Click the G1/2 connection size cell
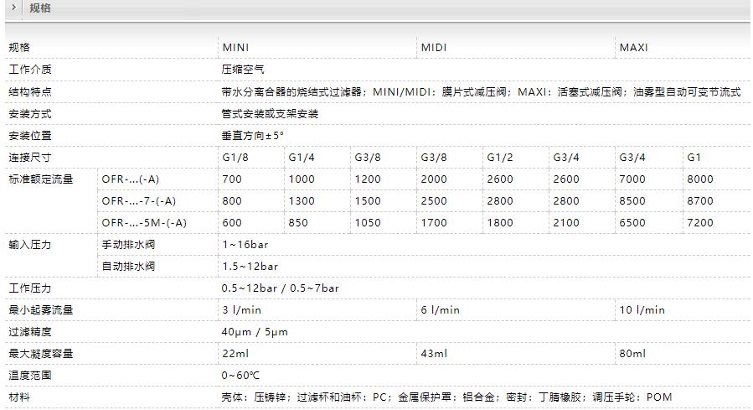Viewport: 753px width, 410px height. click(500, 157)
